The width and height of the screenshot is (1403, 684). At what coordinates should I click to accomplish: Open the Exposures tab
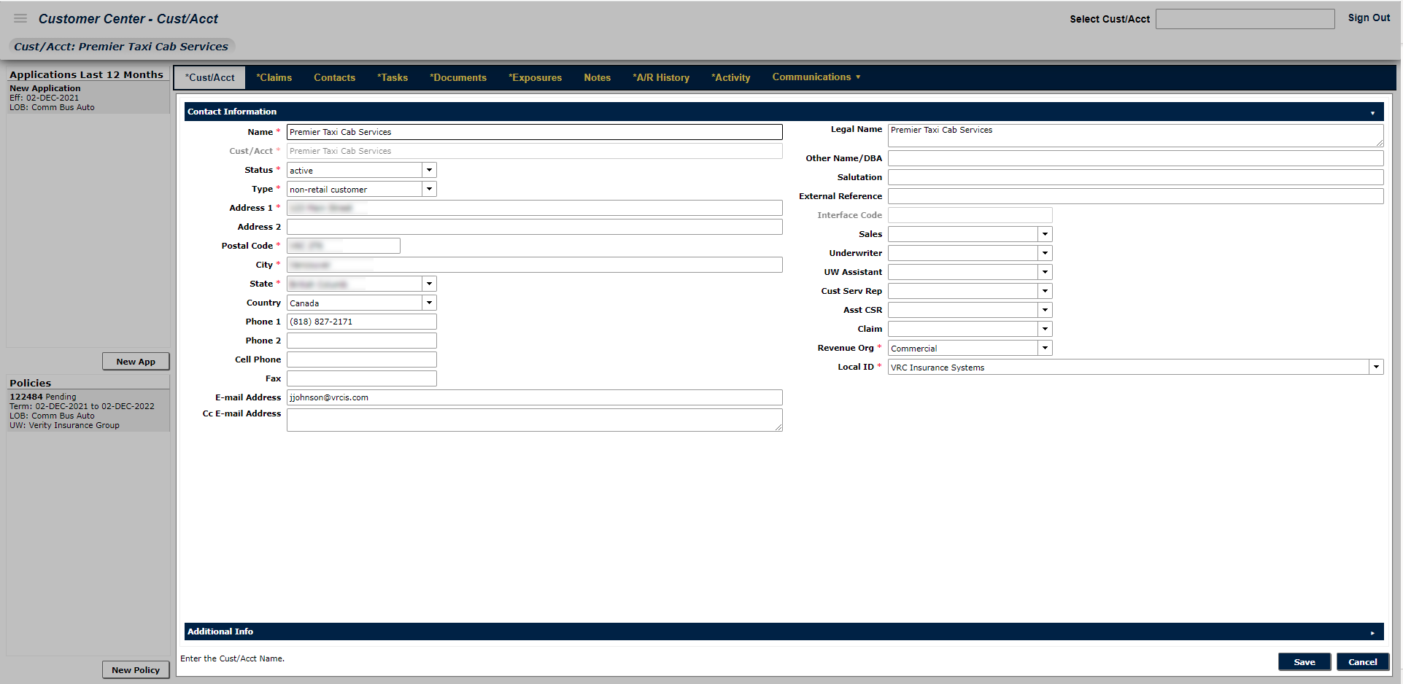535,78
